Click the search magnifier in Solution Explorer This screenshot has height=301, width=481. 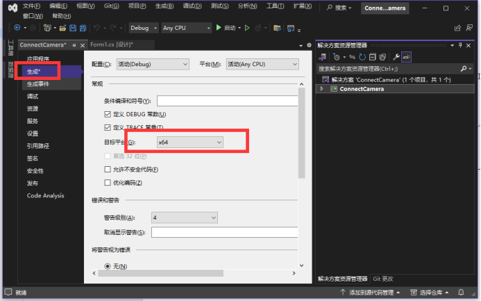click(464, 69)
